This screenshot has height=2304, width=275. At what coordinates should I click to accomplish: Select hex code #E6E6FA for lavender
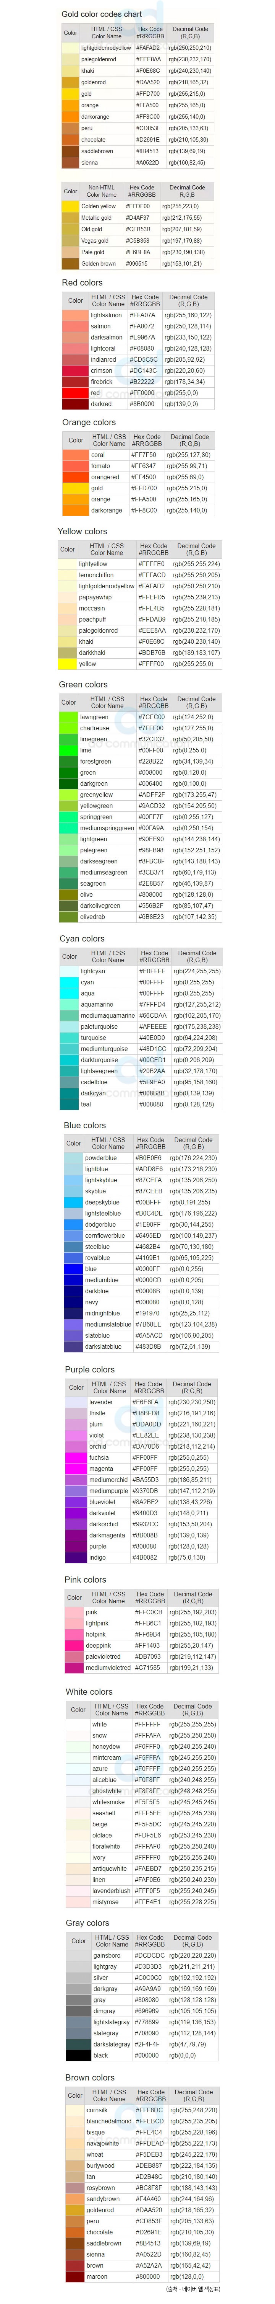pos(146,1402)
